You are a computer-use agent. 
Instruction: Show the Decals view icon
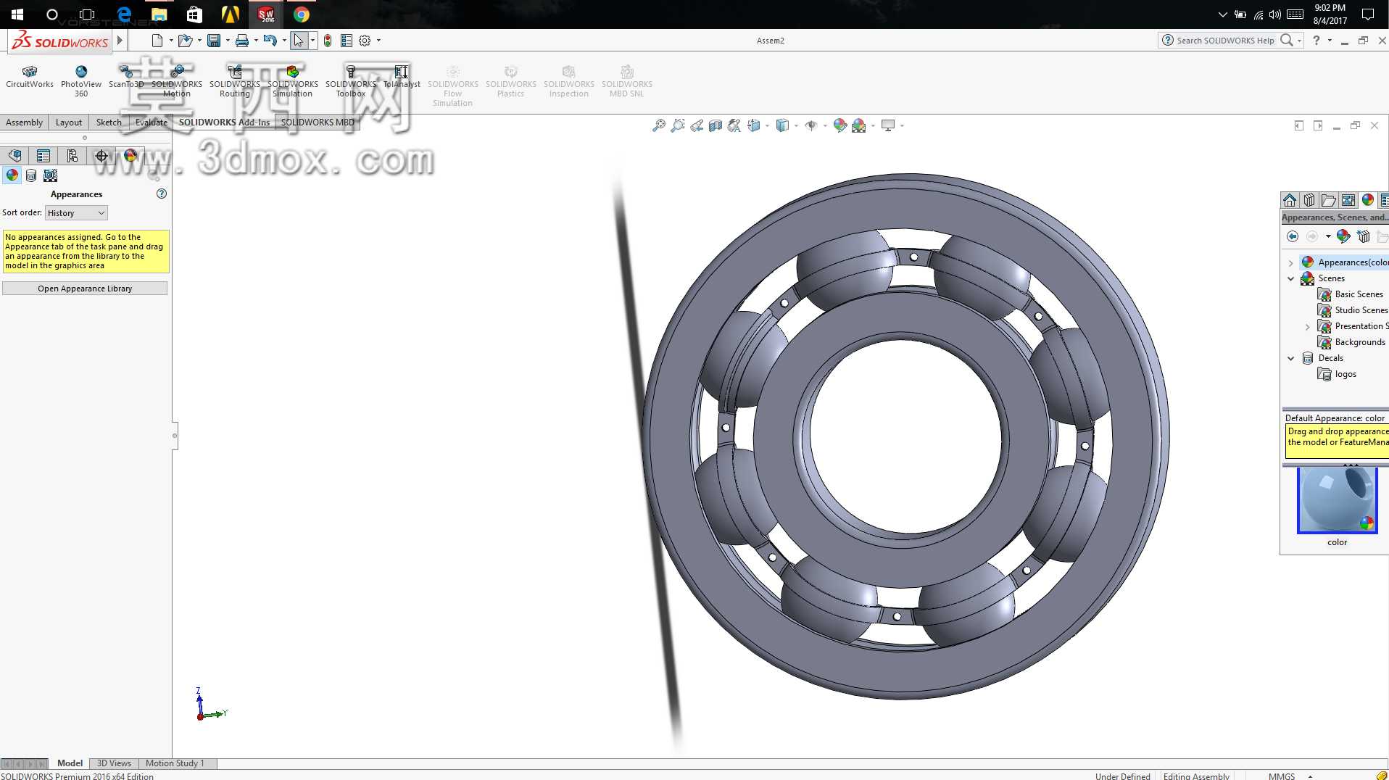pos(31,175)
